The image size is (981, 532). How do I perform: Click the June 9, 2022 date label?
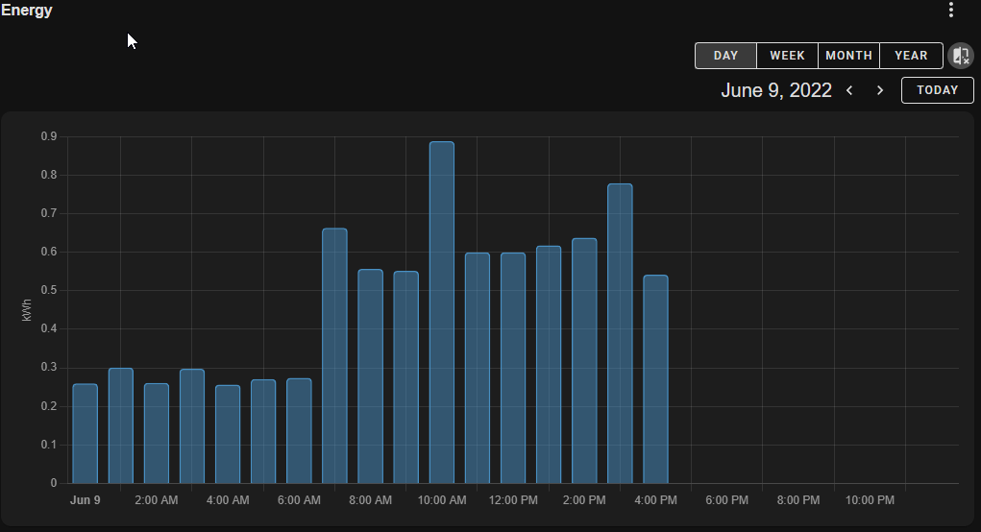click(x=776, y=90)
